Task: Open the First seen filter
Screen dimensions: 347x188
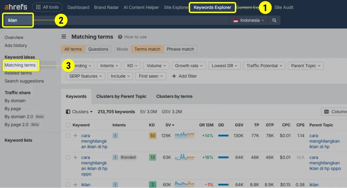Action: (151, 76)
